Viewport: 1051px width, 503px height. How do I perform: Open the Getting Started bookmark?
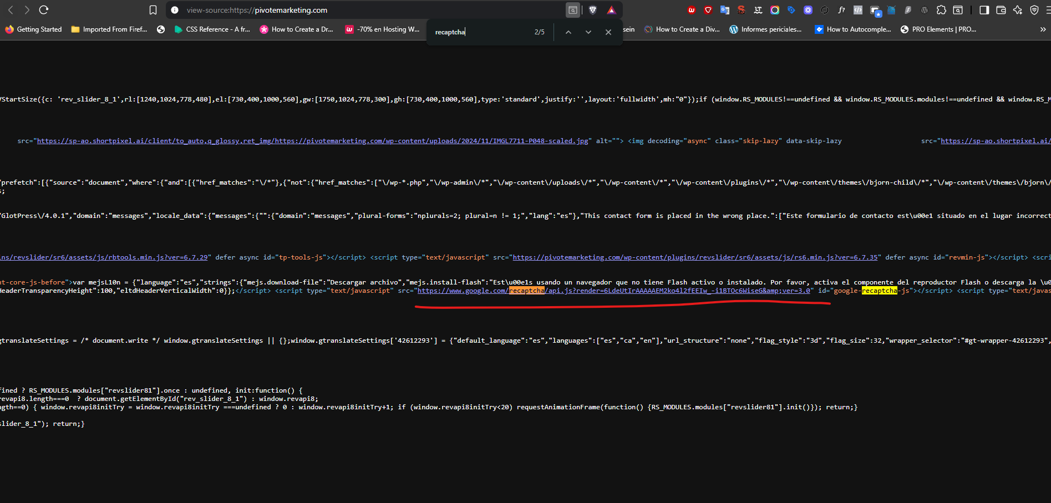pyautogui.click(x=33, y=29)
